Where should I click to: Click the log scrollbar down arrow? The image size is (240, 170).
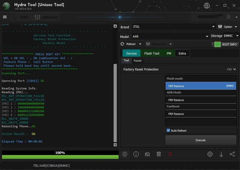click(x=115, y=145)
